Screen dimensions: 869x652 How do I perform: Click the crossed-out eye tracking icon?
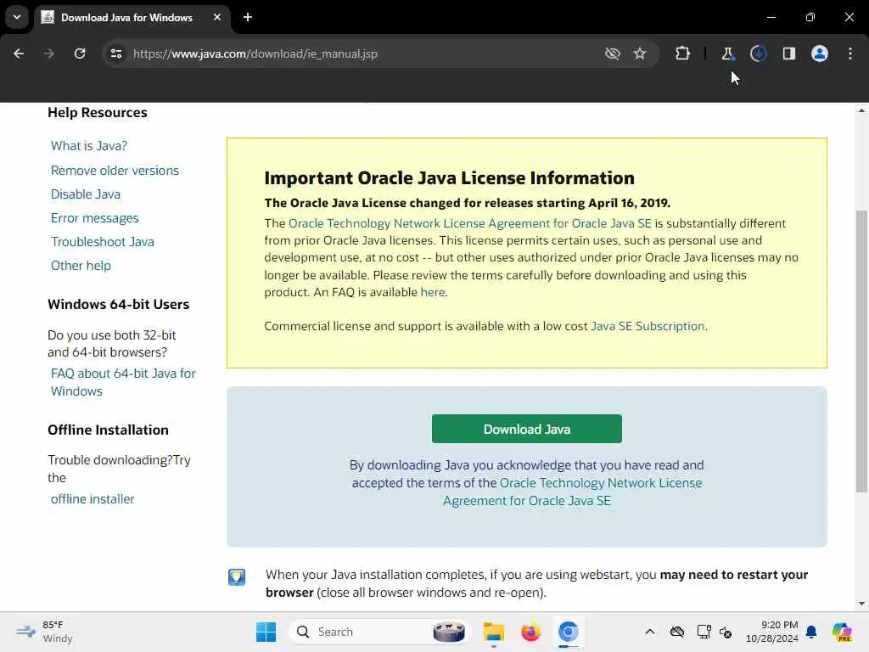(x=612, y=53)
